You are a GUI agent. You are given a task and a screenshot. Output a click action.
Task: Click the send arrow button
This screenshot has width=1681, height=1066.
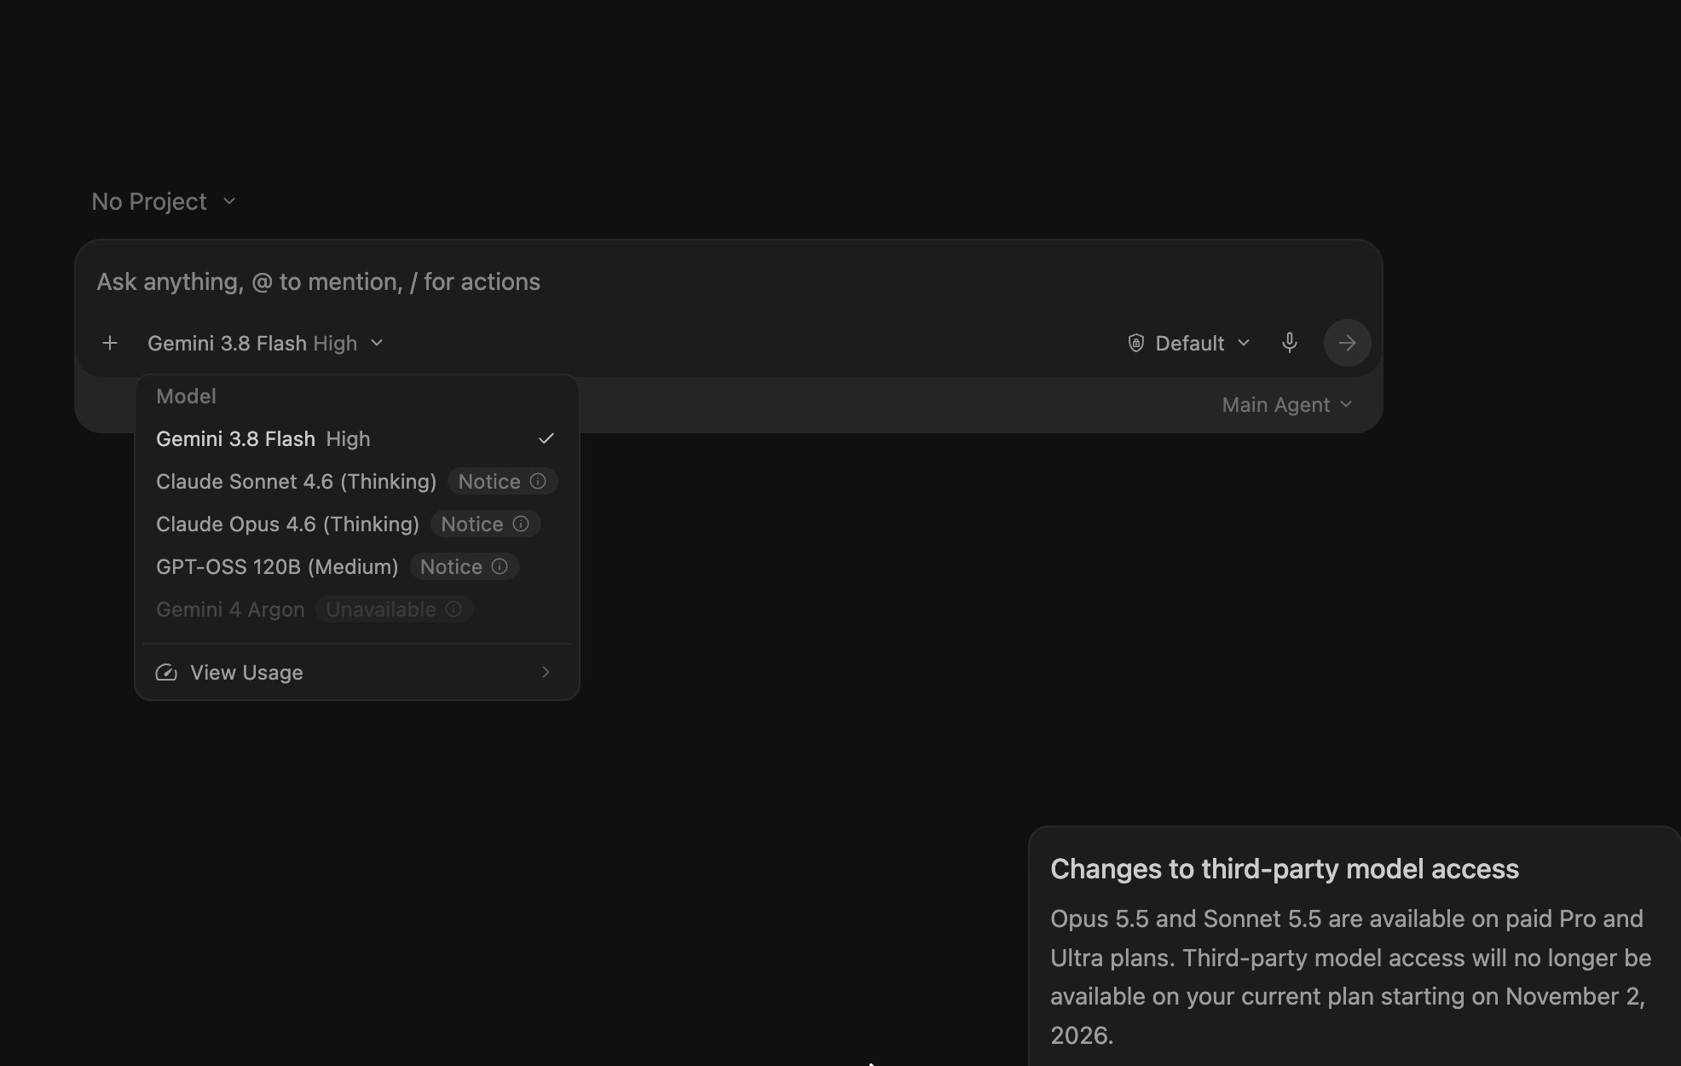(x=1347, y=343)
